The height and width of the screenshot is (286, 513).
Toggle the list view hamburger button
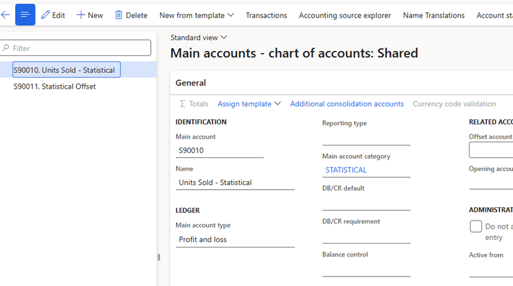[x=25, y=14]
